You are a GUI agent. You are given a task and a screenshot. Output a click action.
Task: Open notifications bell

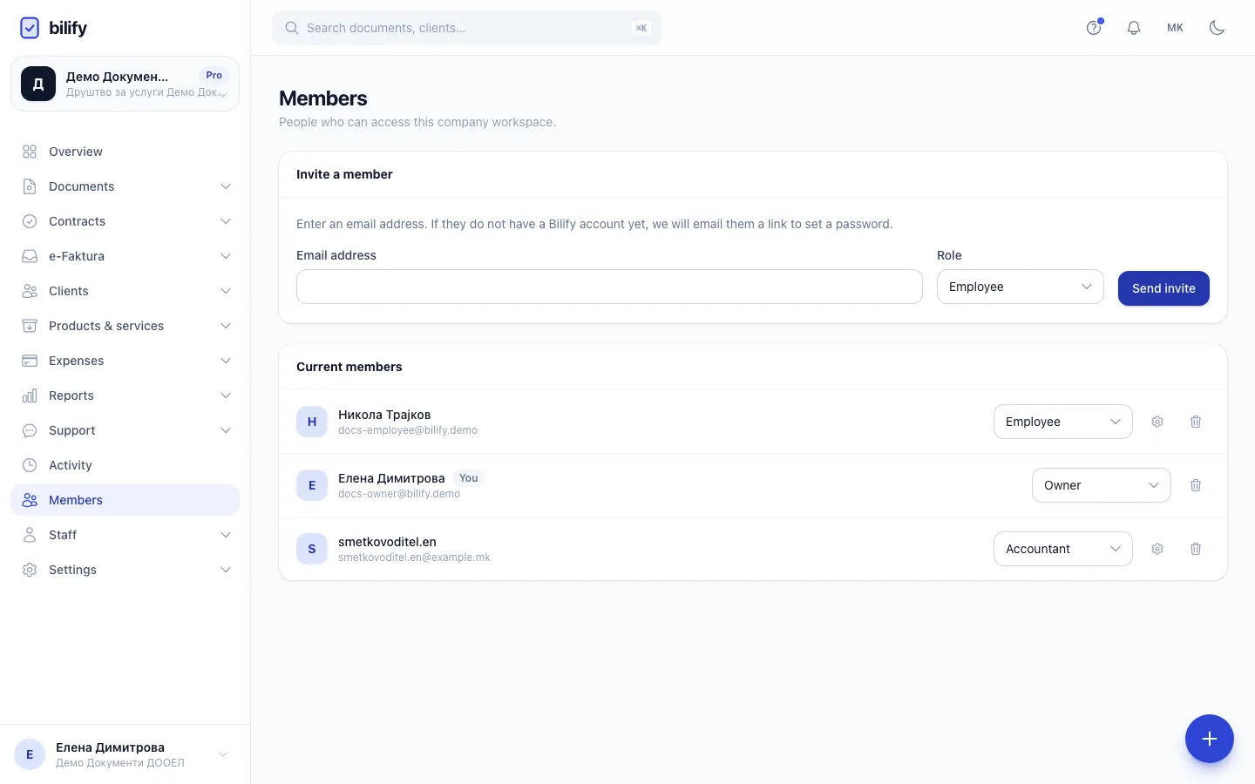point(1134,28)
